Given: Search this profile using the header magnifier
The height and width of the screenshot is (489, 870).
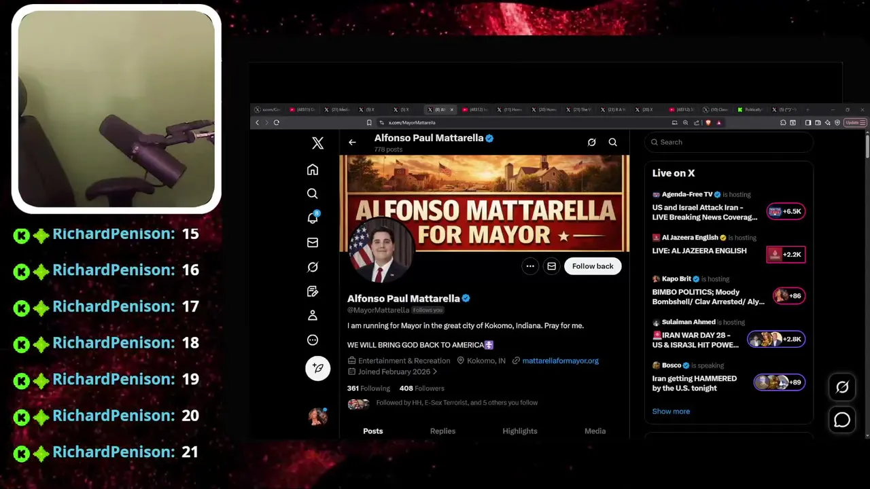Looking at the screenshot, I should (x=613, y=143).
